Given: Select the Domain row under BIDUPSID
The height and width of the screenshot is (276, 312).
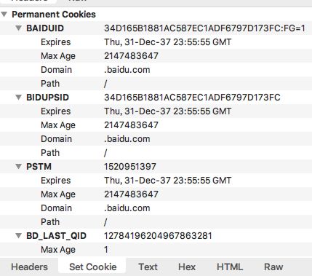Looking at the screenshot, I should [156, 139].
